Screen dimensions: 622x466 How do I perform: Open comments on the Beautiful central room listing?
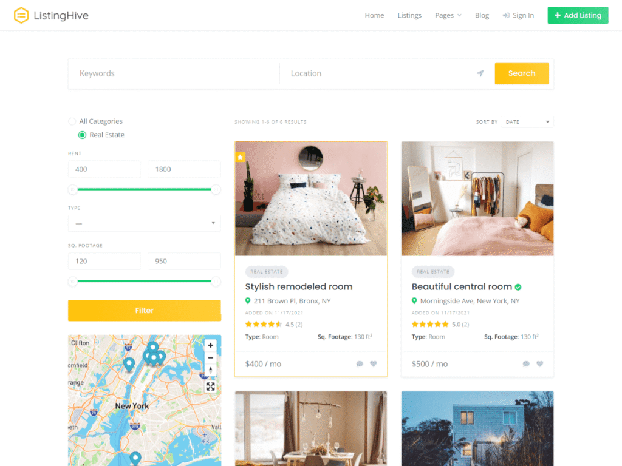526,363
